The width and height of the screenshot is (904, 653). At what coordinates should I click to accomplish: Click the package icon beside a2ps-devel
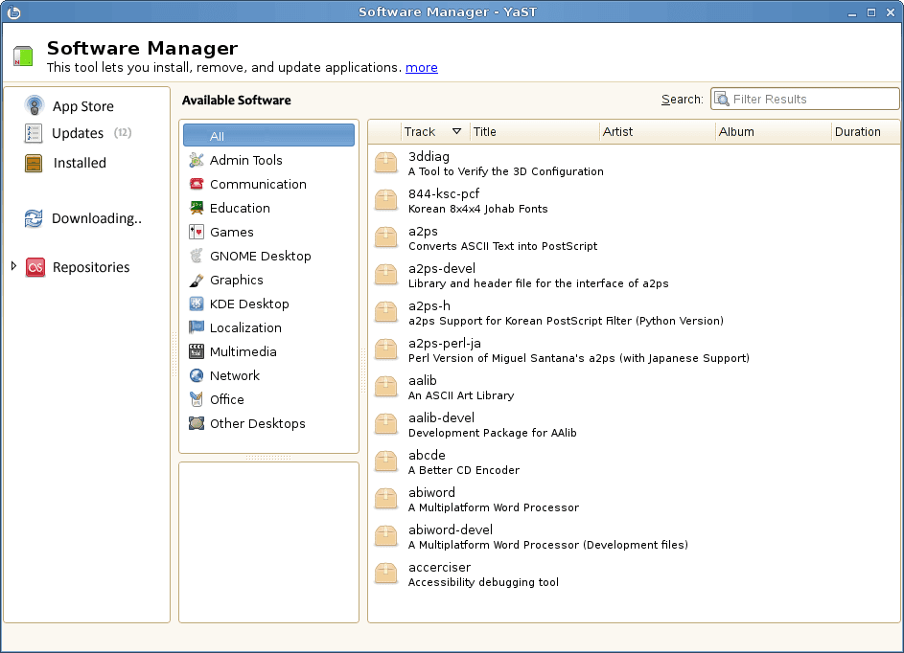385,275
